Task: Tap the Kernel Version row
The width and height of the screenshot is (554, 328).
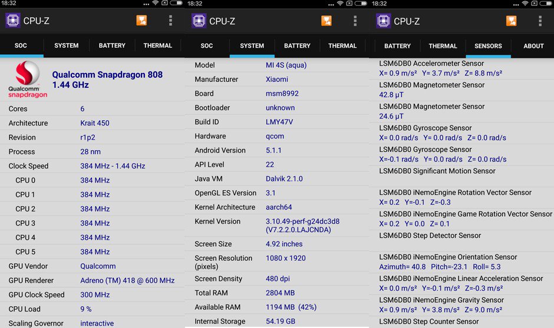Action: click(277, 226)
